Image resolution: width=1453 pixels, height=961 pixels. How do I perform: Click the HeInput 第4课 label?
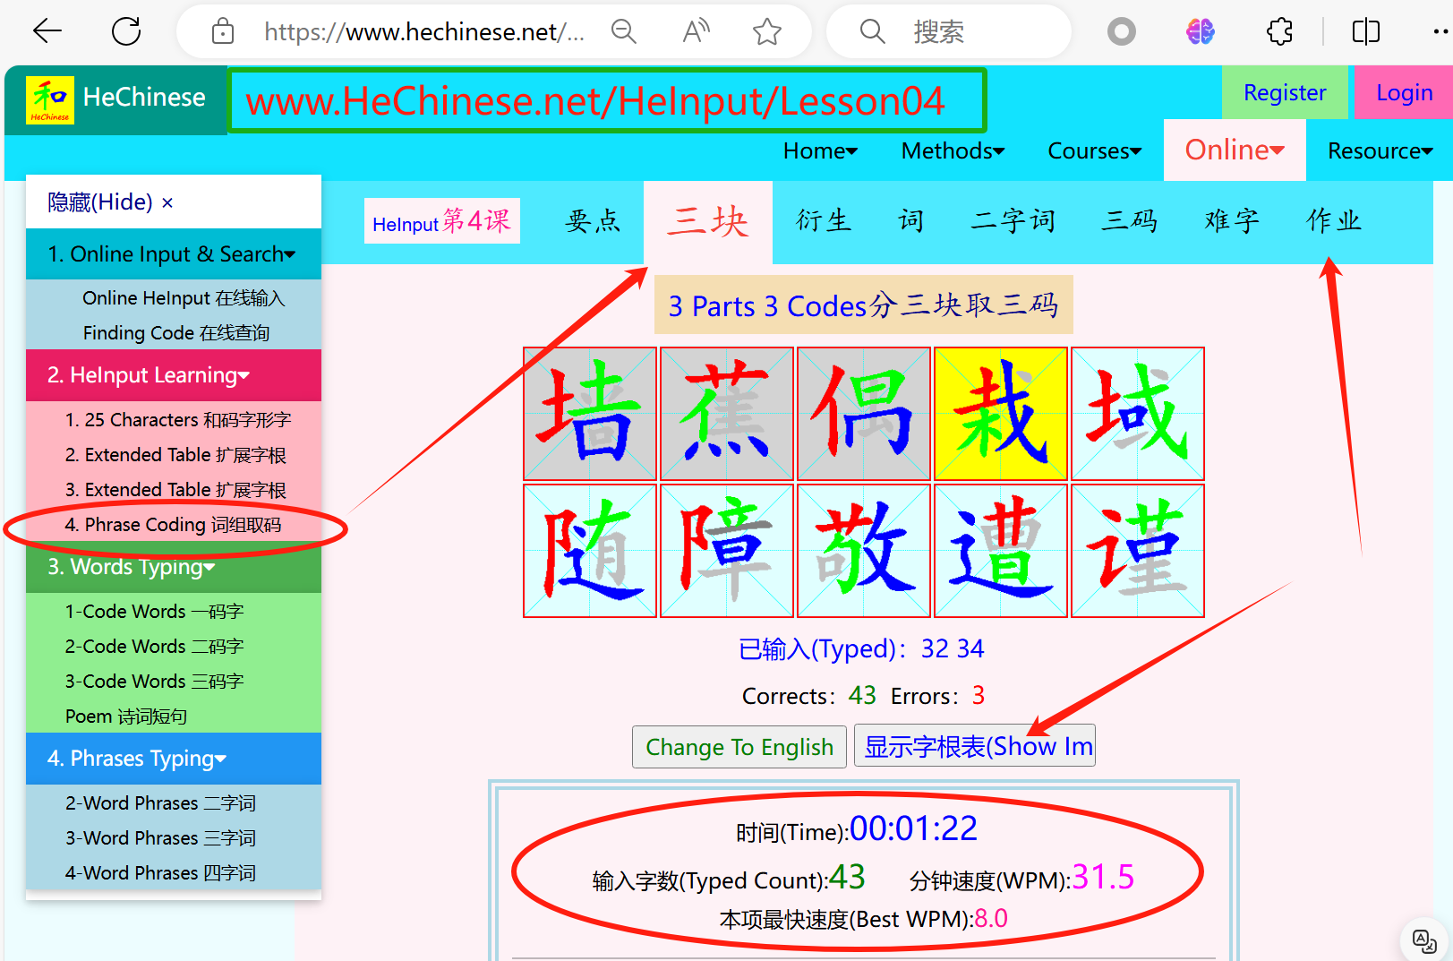click(441, 220)
